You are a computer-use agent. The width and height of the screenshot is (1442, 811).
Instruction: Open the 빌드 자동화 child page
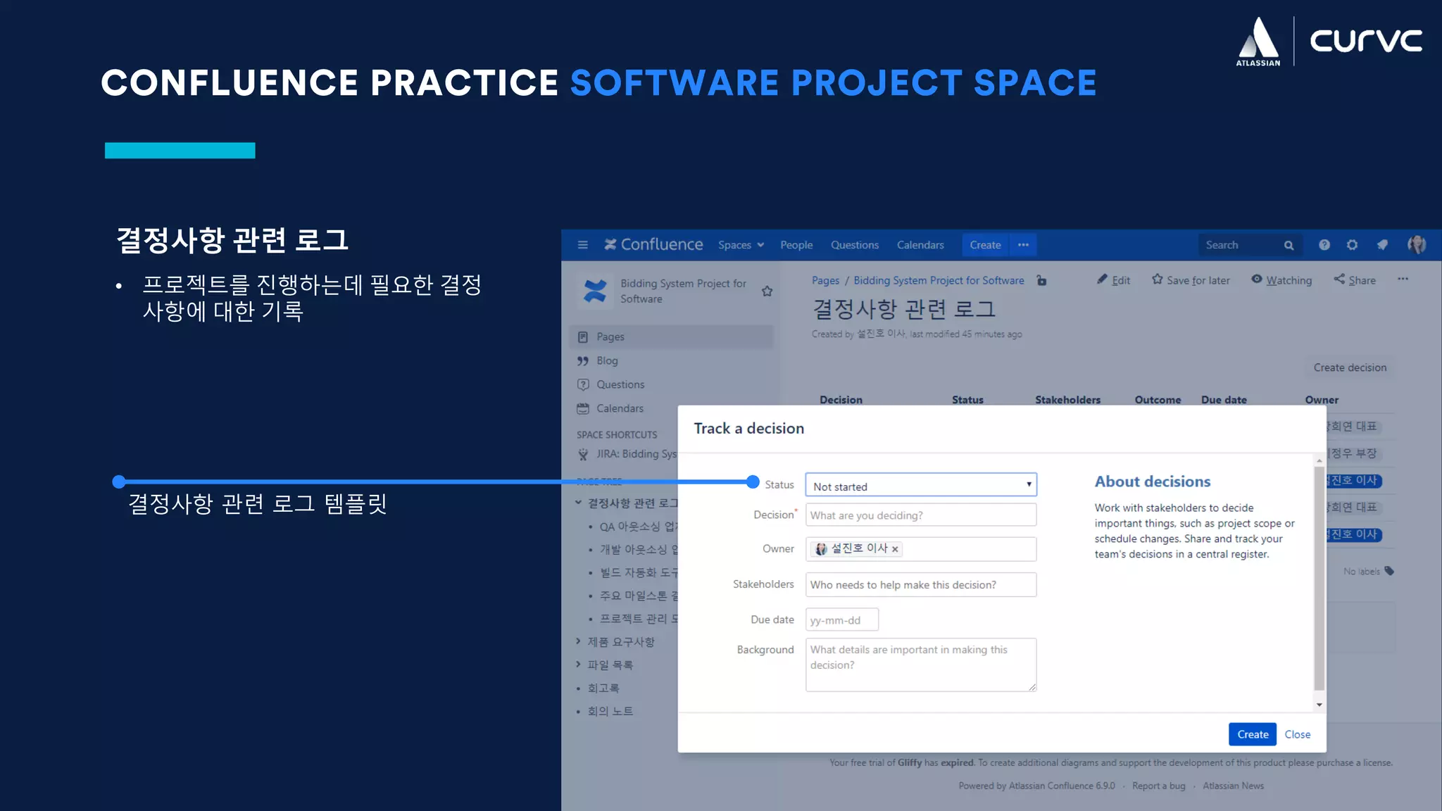click(638, 572)
